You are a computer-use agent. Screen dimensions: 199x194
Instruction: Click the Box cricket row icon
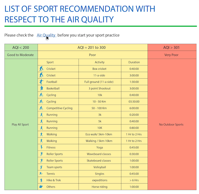point(41,69)
